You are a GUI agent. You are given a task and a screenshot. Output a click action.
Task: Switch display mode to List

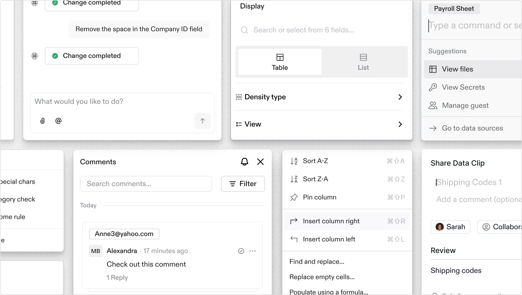[x=363, y=62]
